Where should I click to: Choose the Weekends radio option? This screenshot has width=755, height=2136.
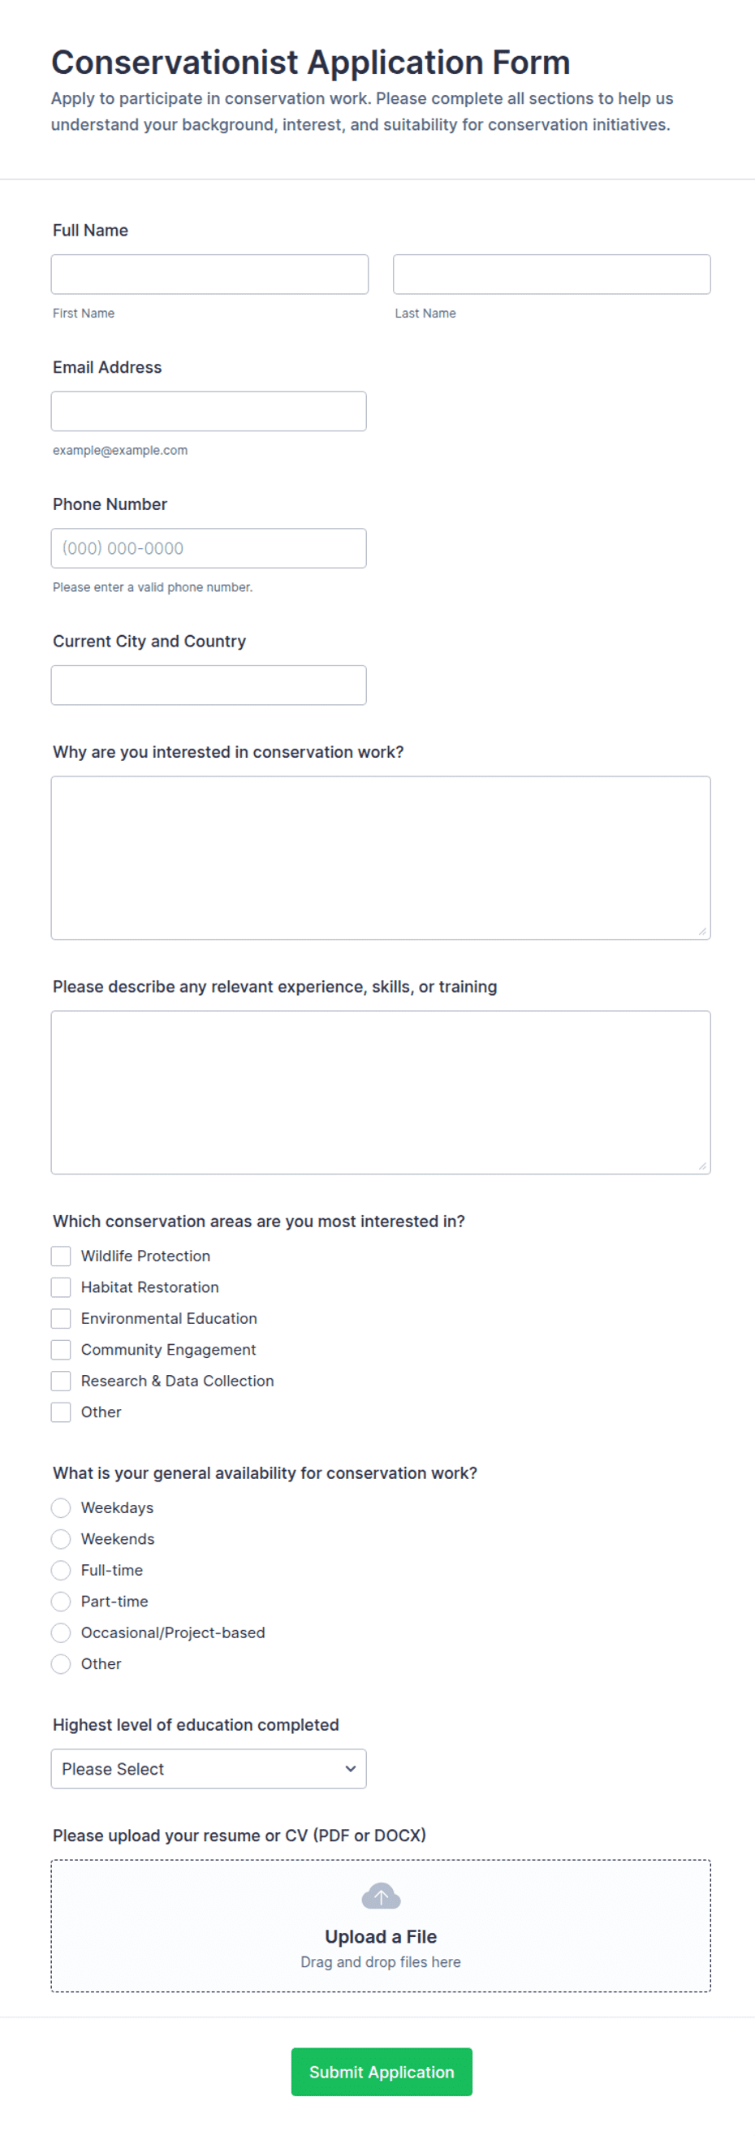point(61,1539)
